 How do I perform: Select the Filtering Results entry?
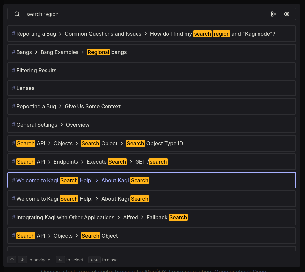tap(152, 70)
